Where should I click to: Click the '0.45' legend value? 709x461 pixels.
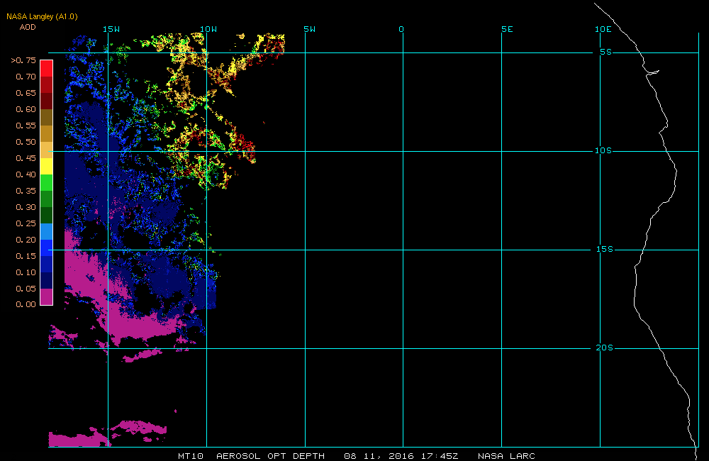click(26, 158)
